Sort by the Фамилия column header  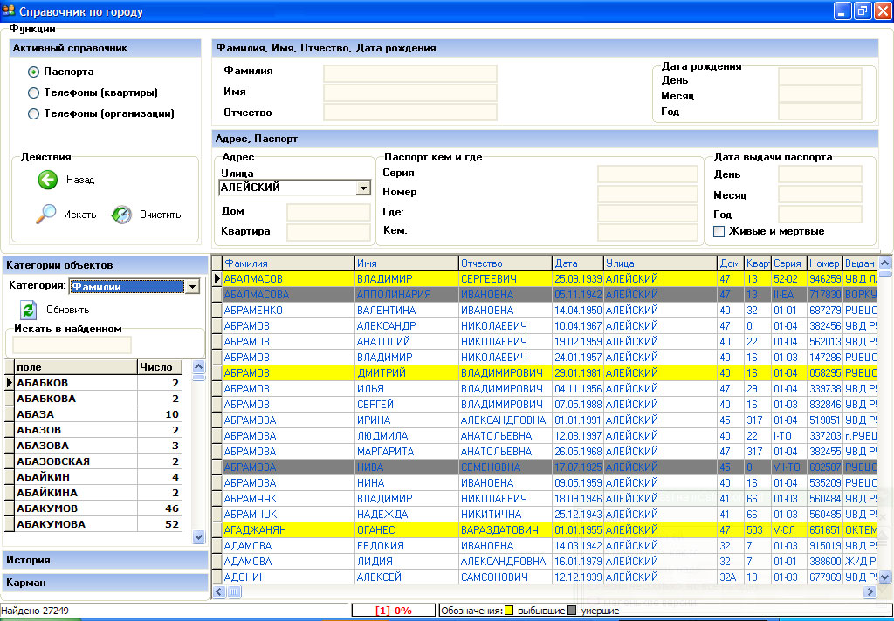coord(287,263)
